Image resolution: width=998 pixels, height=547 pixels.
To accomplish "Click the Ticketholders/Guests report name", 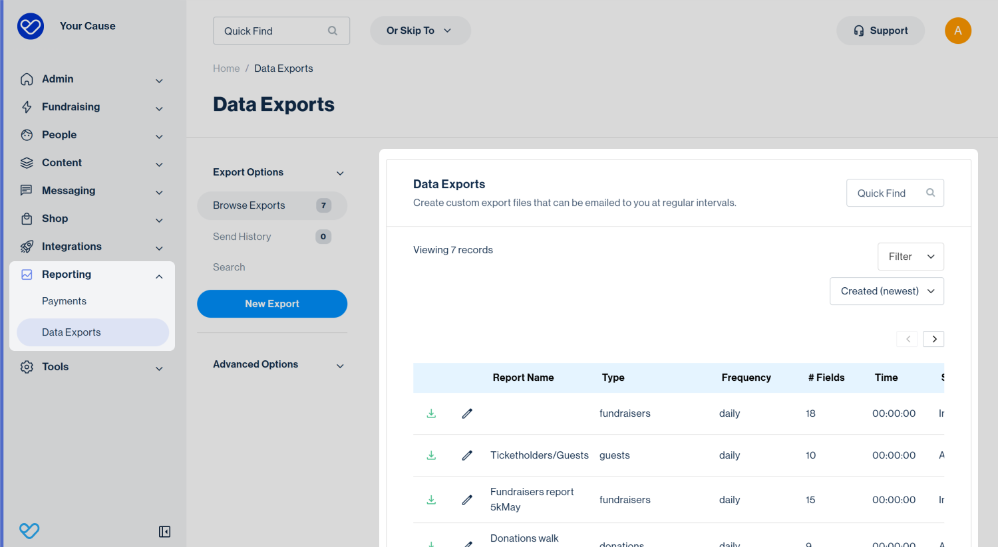I will coord(540,455).
